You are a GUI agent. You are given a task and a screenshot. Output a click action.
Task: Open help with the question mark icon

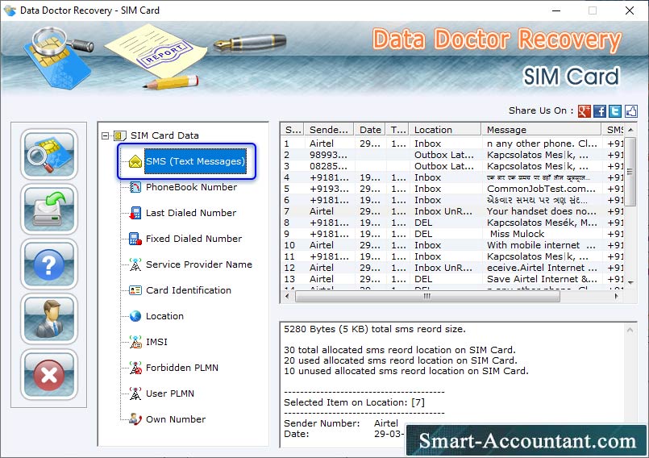point(49,264)
